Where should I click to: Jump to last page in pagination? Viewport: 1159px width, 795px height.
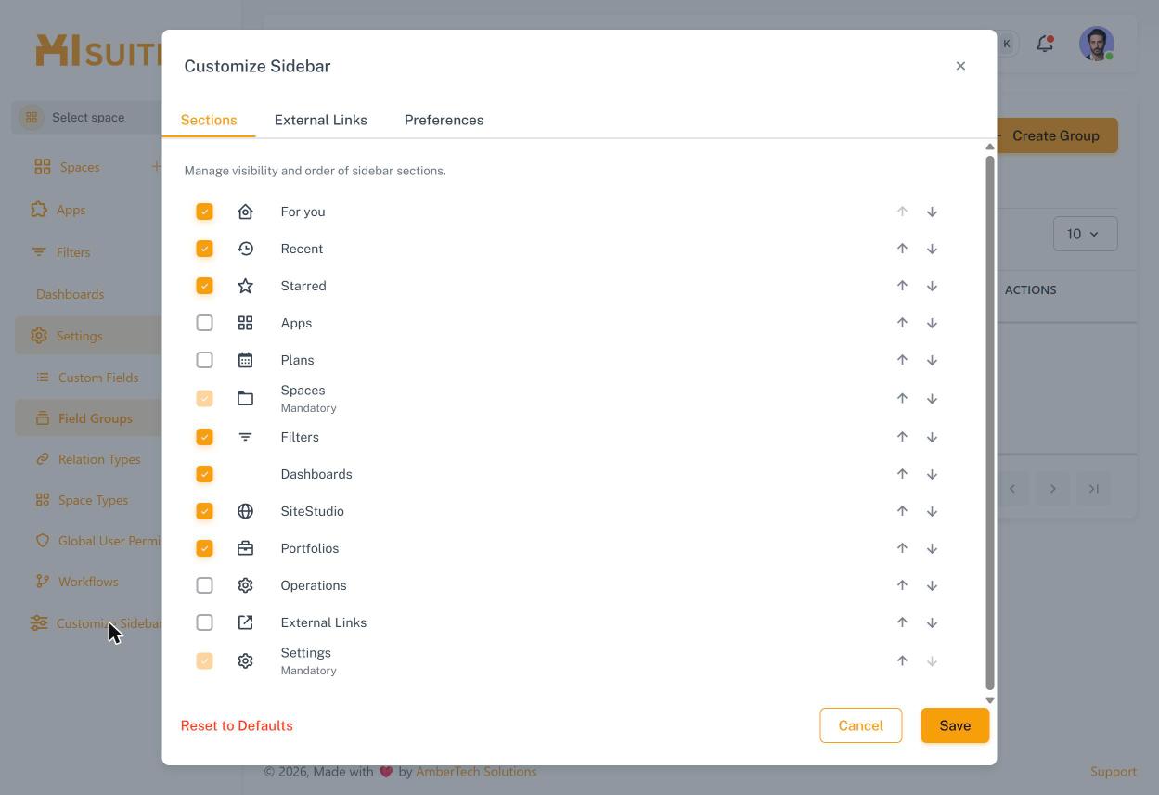(x=1094, y=489)
